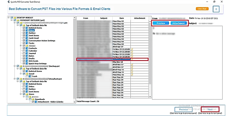233x116 pixels.
Task: Check the Junk Email checkbox
Action: coord(24,38)
